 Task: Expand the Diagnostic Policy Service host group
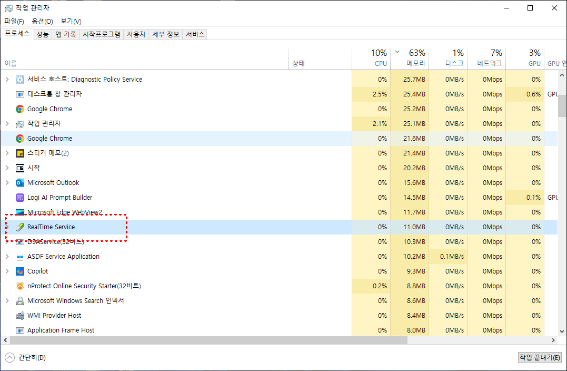7,79
